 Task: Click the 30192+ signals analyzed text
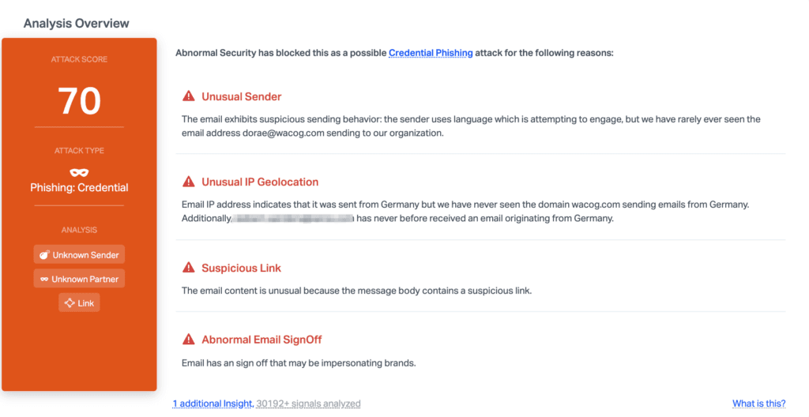click(309, 404)
